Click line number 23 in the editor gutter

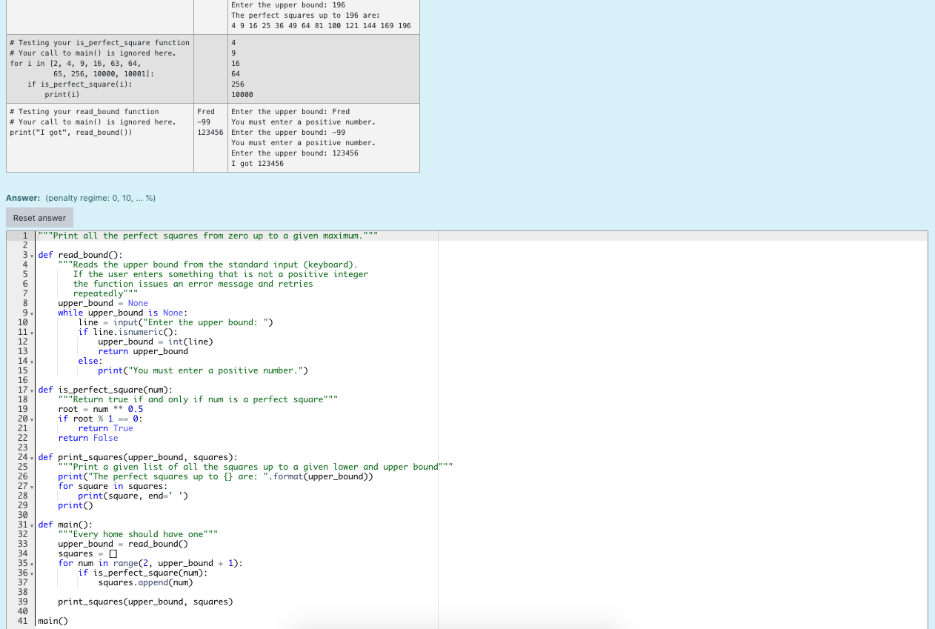coord(22,447)
